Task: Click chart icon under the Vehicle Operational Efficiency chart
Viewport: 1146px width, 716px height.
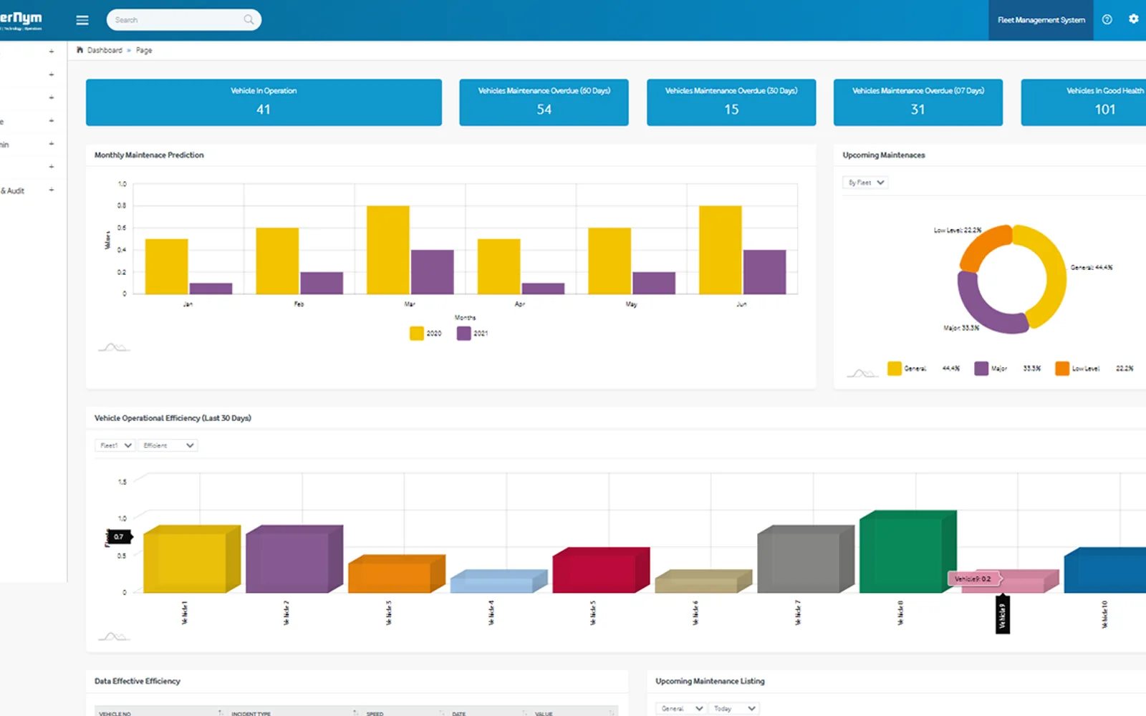Action: [113, 636]
